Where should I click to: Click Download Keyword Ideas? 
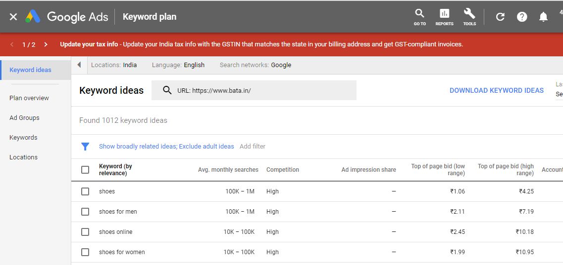pos(496,90)
